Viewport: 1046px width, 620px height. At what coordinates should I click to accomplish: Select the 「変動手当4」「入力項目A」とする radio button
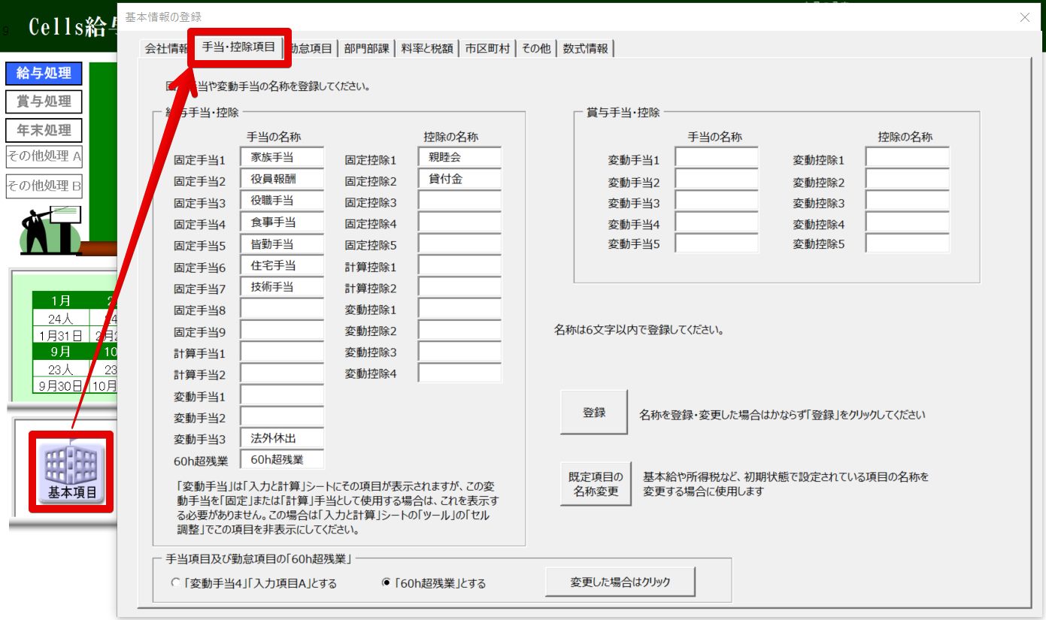tap(176, 582)
